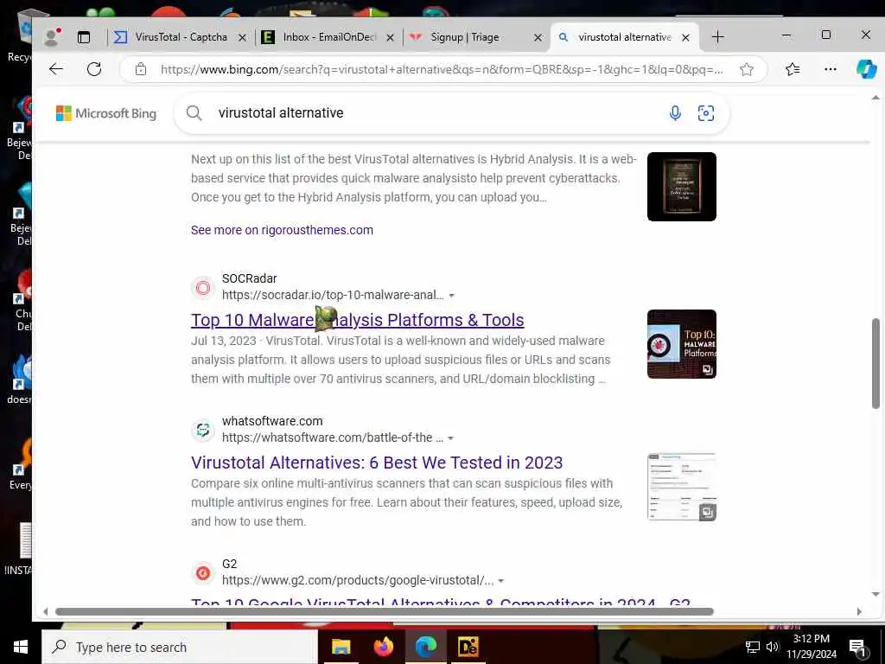Open Top 10 Malware Analysis Platforms link
This screenshot has width=885, height=664.
click(x=357, y=320)
